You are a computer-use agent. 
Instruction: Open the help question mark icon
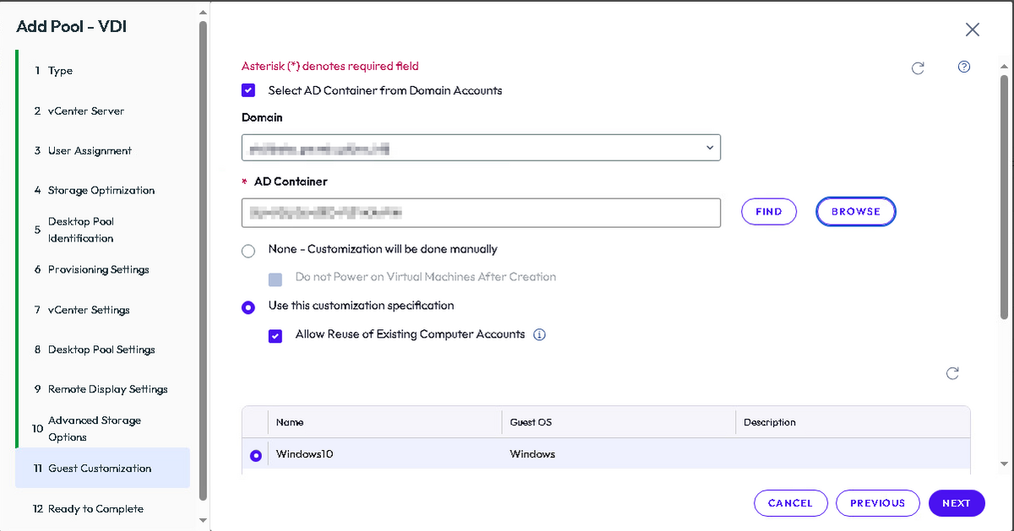point(964,68)
